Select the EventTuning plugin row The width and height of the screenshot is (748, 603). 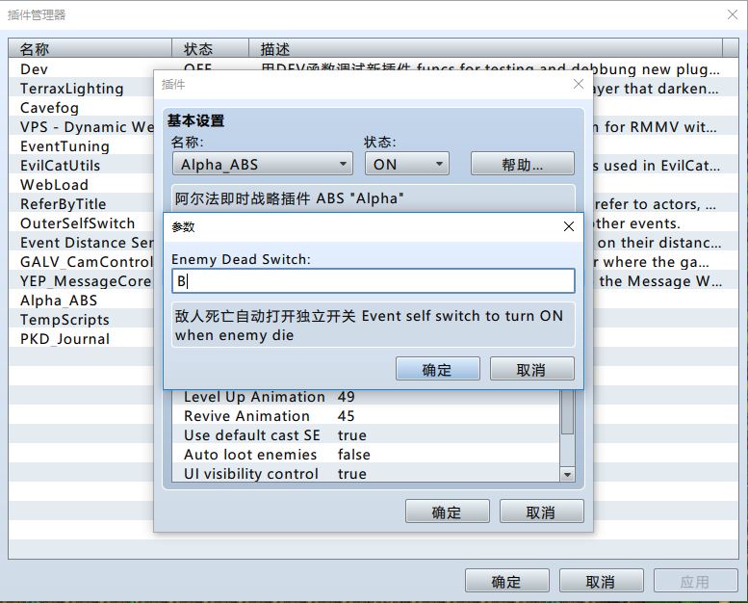click(x=81, y=146)
